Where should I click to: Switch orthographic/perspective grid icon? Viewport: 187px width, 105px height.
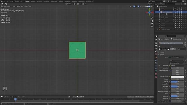152,27
